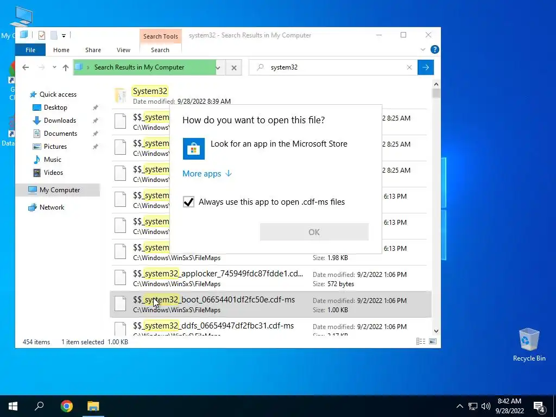The width and height of the screenshot is (556, 417).
Task: Open taskbar search magnifier
Action: coord(39,406)
